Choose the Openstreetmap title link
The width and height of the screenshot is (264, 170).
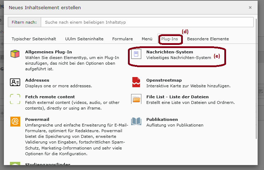[x=164, y=80]
